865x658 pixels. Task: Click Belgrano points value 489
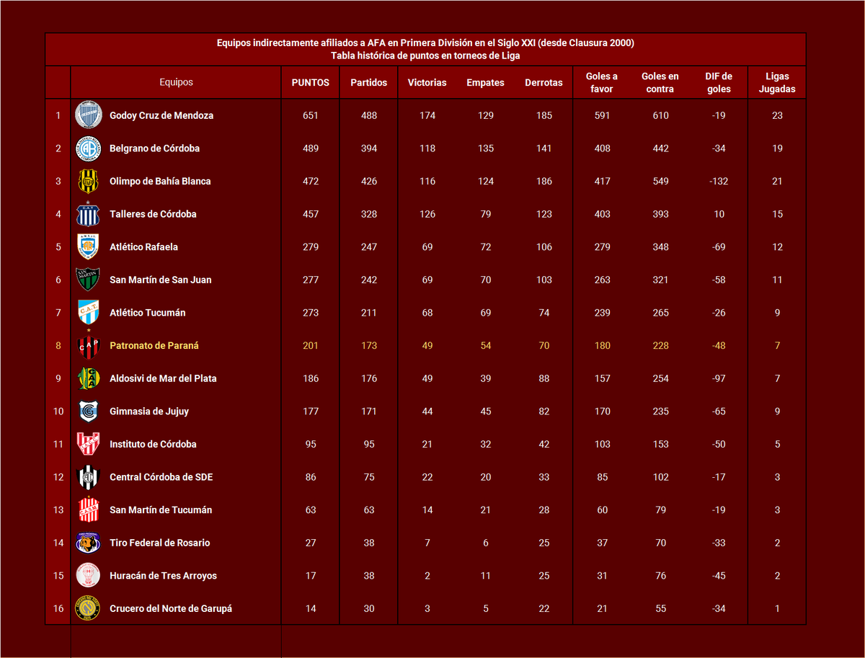[311, 148]
